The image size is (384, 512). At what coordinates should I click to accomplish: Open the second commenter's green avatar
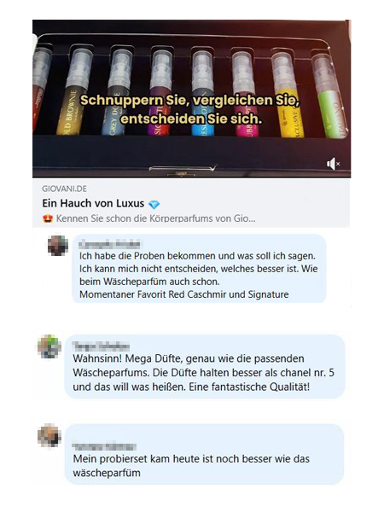click(49, 346)
